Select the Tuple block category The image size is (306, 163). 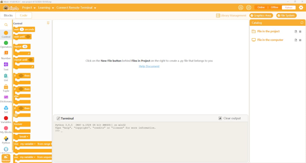(x=6, y=88)
